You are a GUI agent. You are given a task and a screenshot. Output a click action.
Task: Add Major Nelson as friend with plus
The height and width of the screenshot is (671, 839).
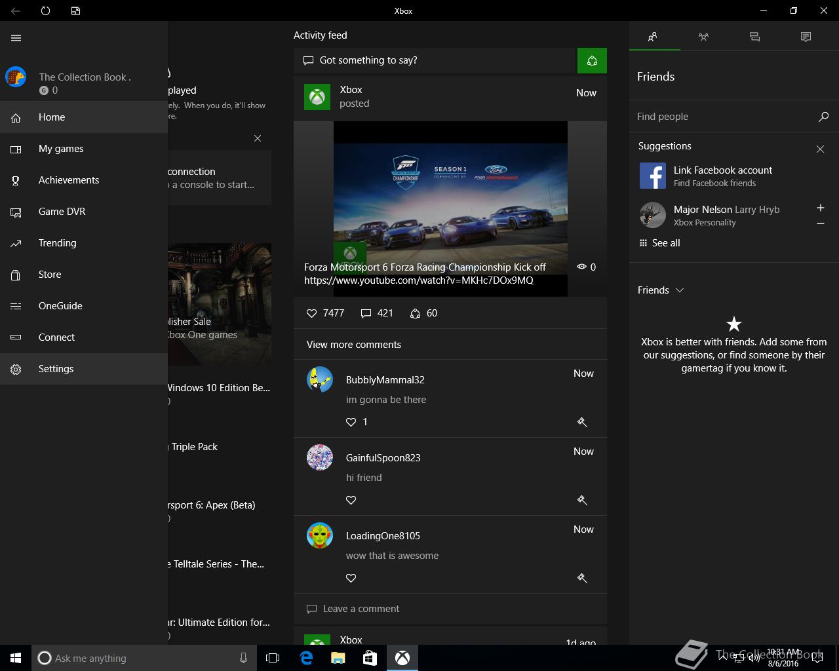tap(820, 208)
